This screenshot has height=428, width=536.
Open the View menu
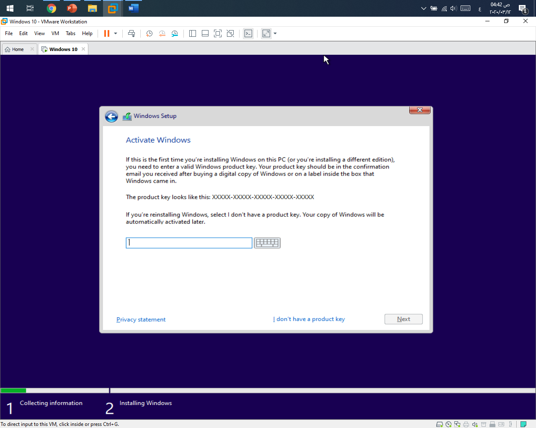(x=39, y=33)
